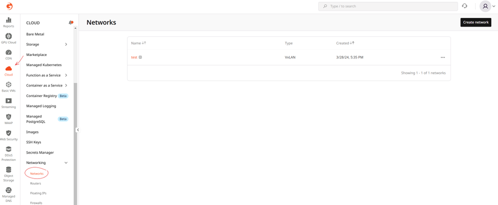Viewport: 498px width, 205px height.
Task: Collapse the Networking submenu
Action: pos(66,163)
